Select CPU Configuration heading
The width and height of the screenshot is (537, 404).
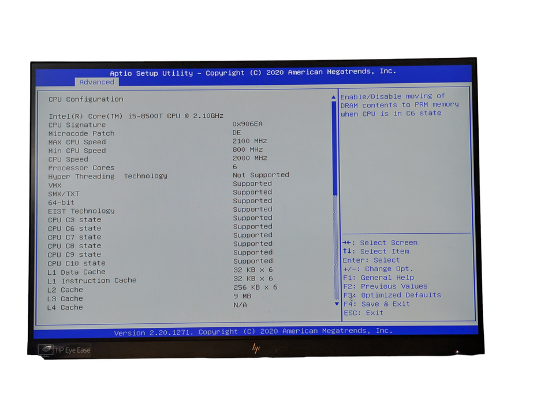85,99
